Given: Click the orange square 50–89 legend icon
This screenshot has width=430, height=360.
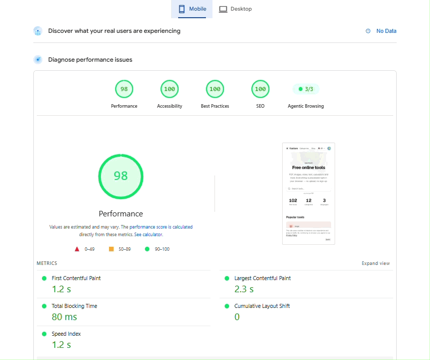Looking at the screenshot, I should tap(112, 249).
